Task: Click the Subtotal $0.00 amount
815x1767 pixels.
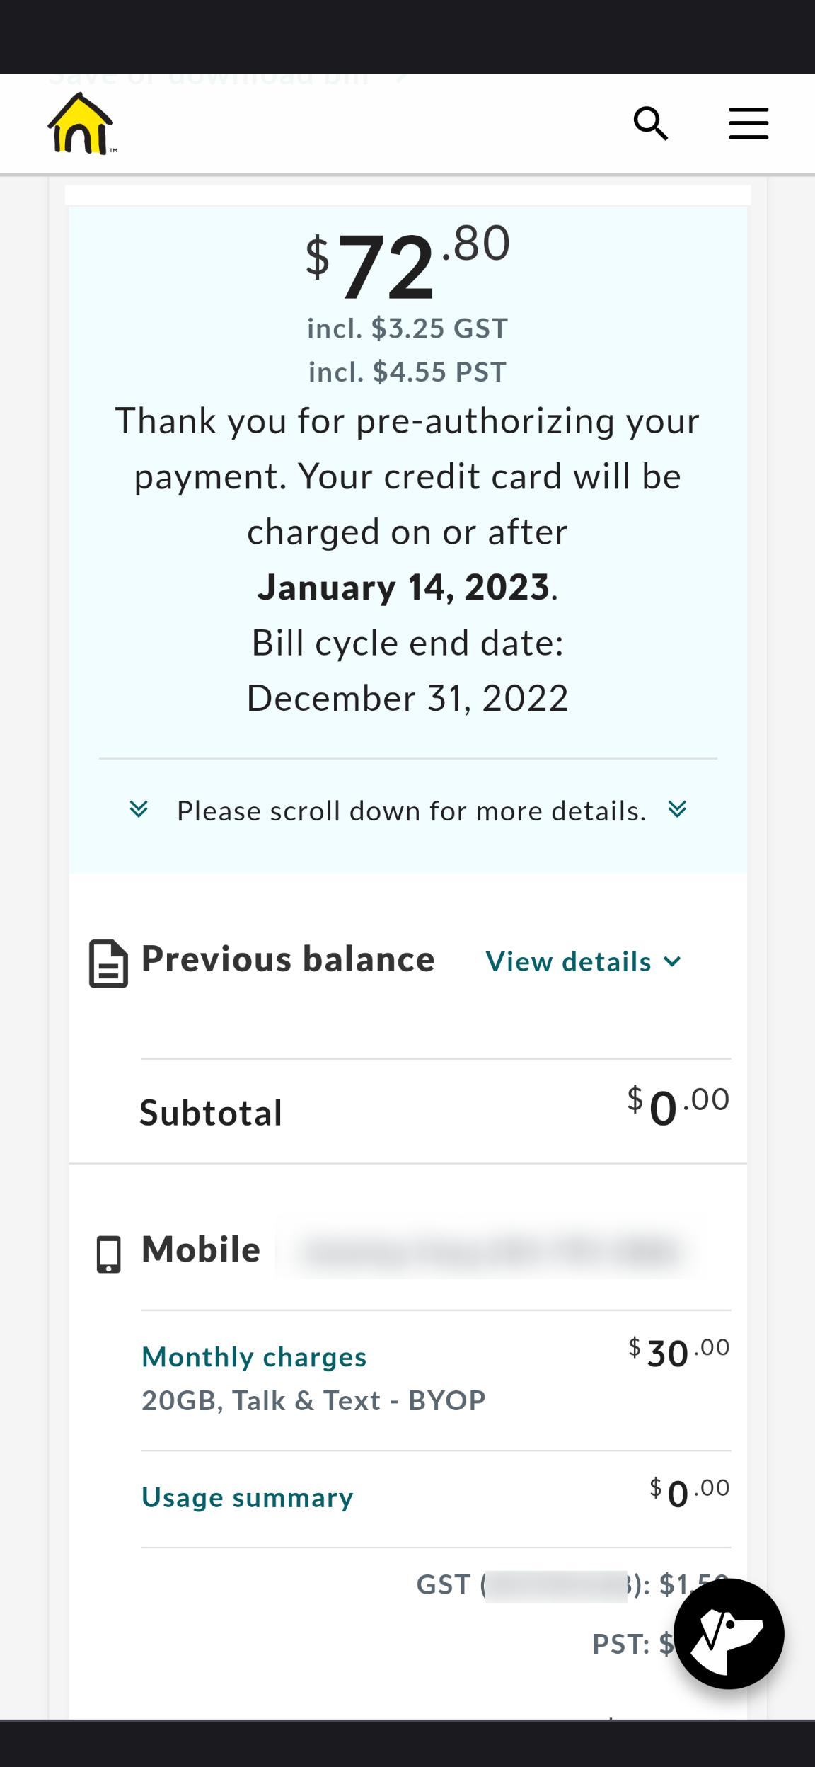Action: 677,1106
